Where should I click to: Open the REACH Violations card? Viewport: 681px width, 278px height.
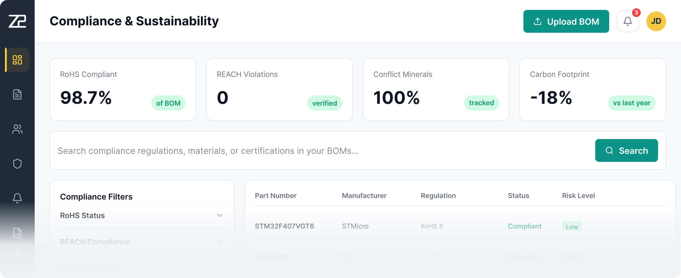(x=280, y=90)
